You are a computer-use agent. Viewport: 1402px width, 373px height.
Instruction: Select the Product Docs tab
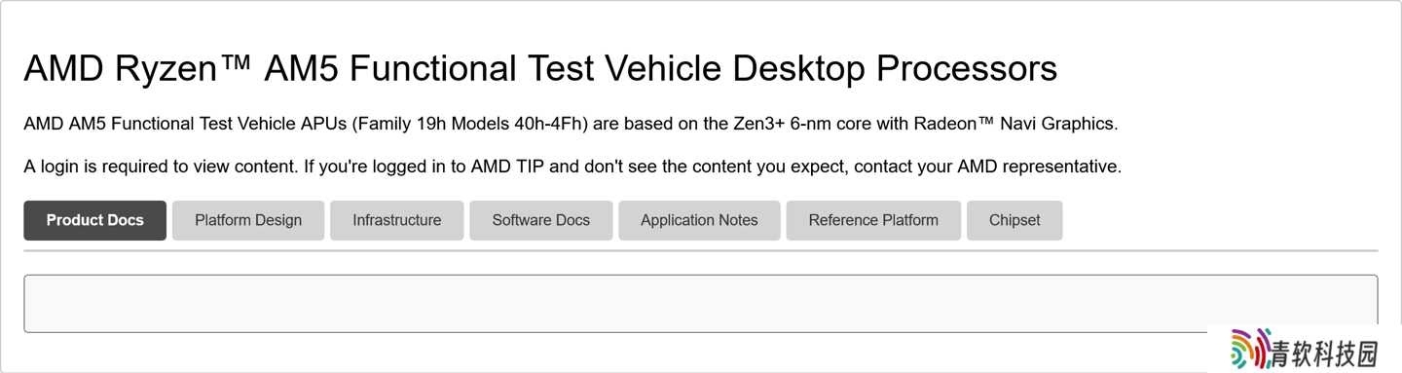click(x=94, y=220)
